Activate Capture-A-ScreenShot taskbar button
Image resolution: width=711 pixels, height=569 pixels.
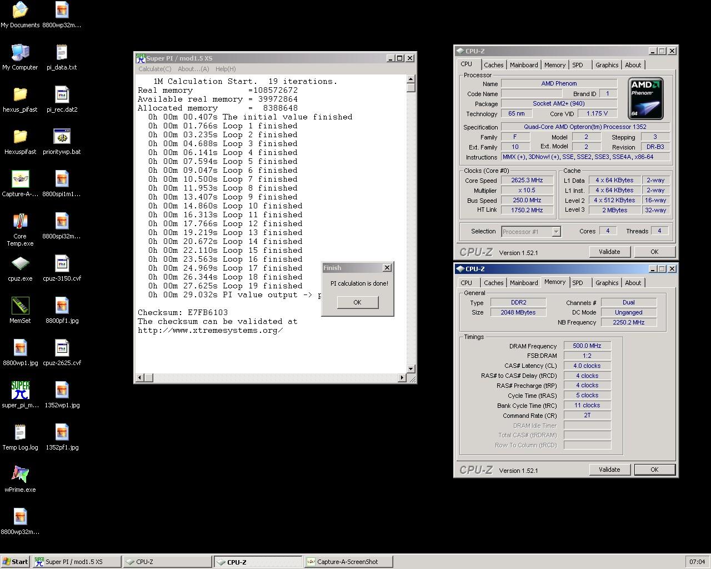pos(348,562)
